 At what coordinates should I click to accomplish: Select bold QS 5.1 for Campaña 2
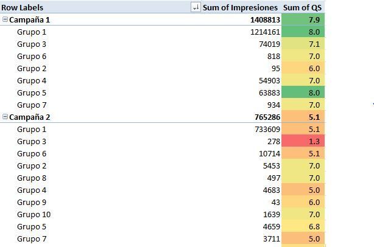coord(303,117)
